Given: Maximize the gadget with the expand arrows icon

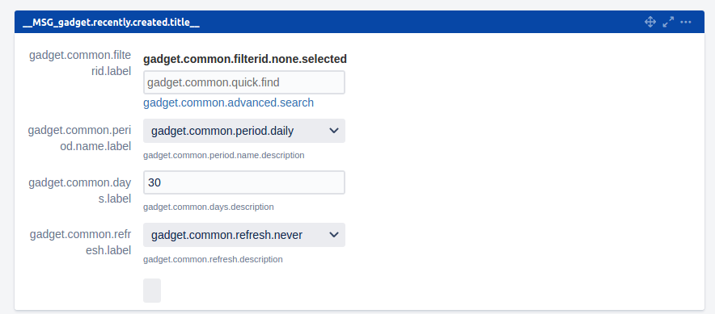Looking at the screenshot, I should (x=668, y=22).
